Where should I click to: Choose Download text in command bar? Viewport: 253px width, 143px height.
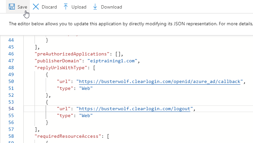[111, 7]
